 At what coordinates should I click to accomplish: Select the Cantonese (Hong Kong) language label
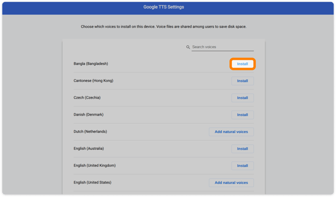93,80
